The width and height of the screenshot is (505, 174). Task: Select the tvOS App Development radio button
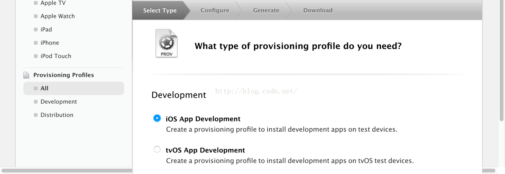click(157, 149)
